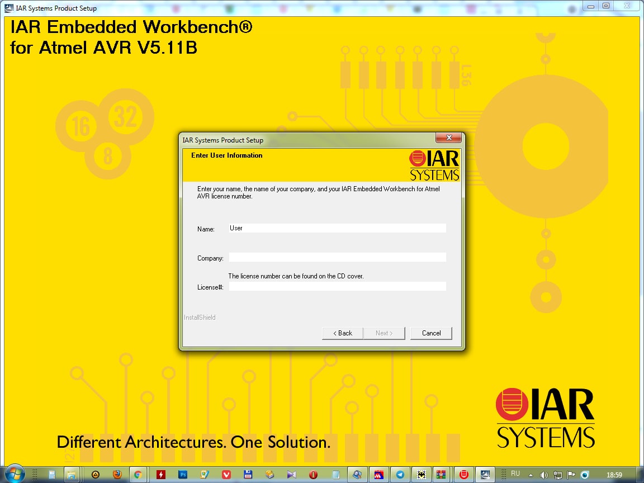Launch Calculator from the taskbar
The image size is (644, 483).
52,475
